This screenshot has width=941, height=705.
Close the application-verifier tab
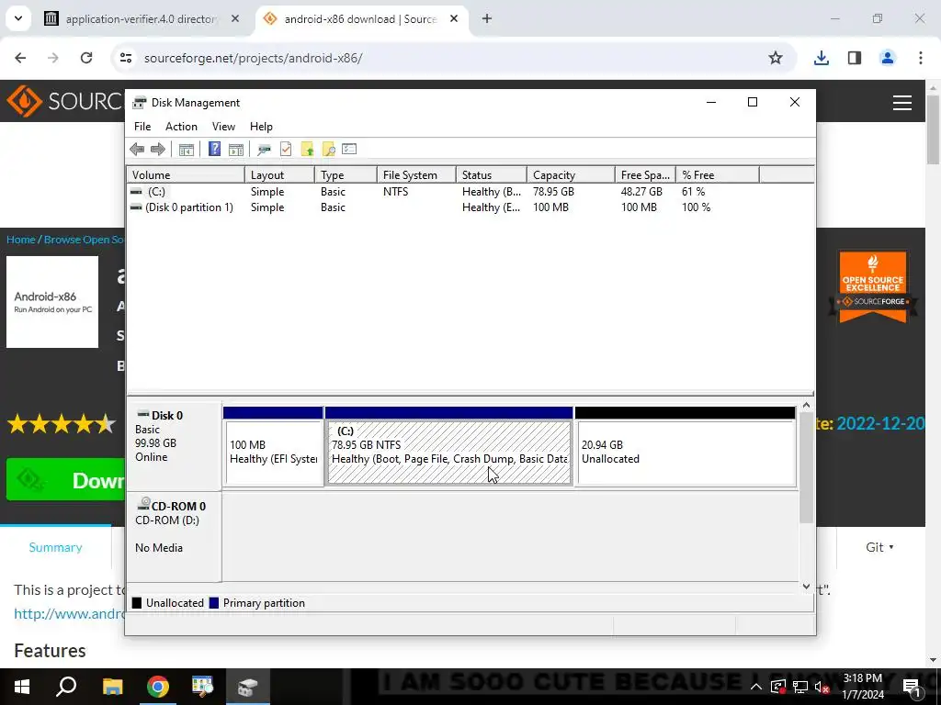[x=235, y=18]
